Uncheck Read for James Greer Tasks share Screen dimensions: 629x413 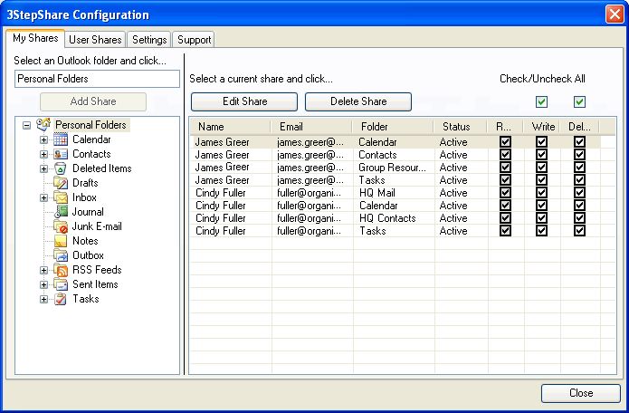click(x=505, y=180)
